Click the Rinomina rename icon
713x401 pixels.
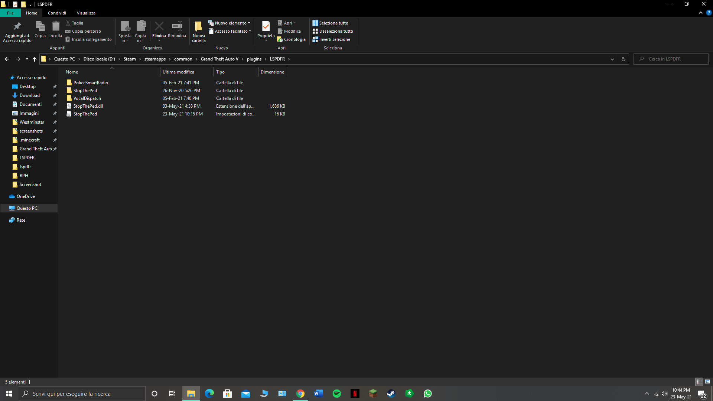click(x=177, y=27)
